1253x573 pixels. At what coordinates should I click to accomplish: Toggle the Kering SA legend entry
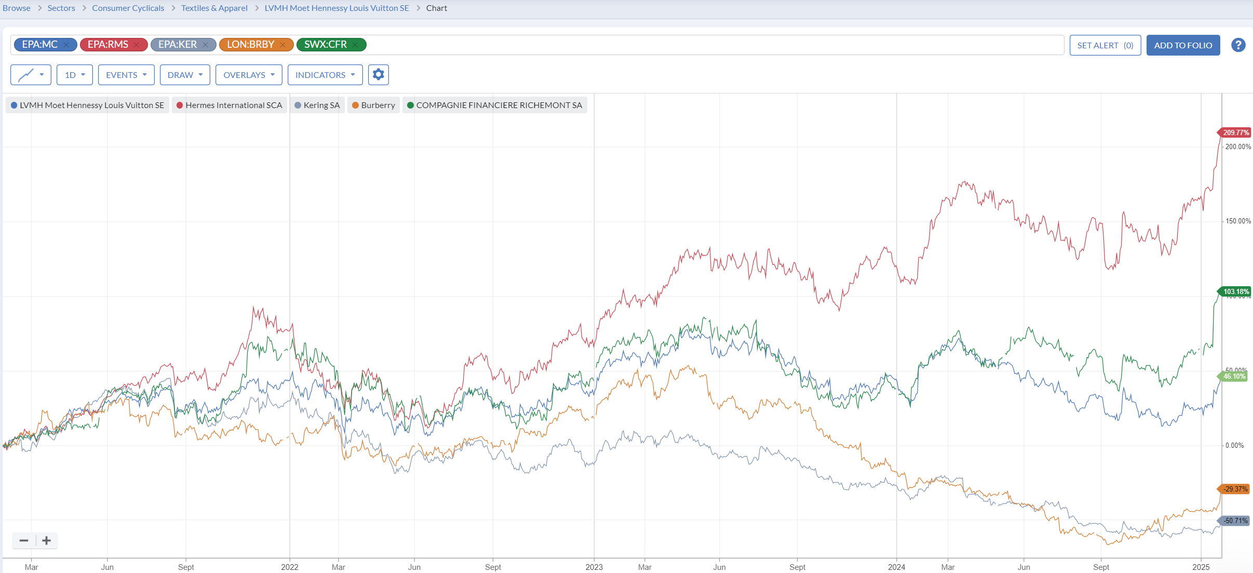pyautogui.click(x=317, y=105)
